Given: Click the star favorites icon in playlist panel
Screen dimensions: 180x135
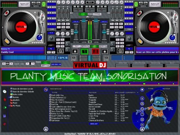Looking at the screenshot, I should [142, 89].
